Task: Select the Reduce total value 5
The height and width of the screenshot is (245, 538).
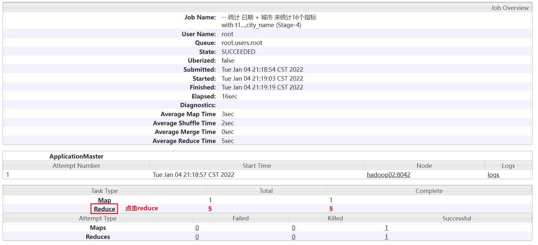Action: (x=210, y=209)
